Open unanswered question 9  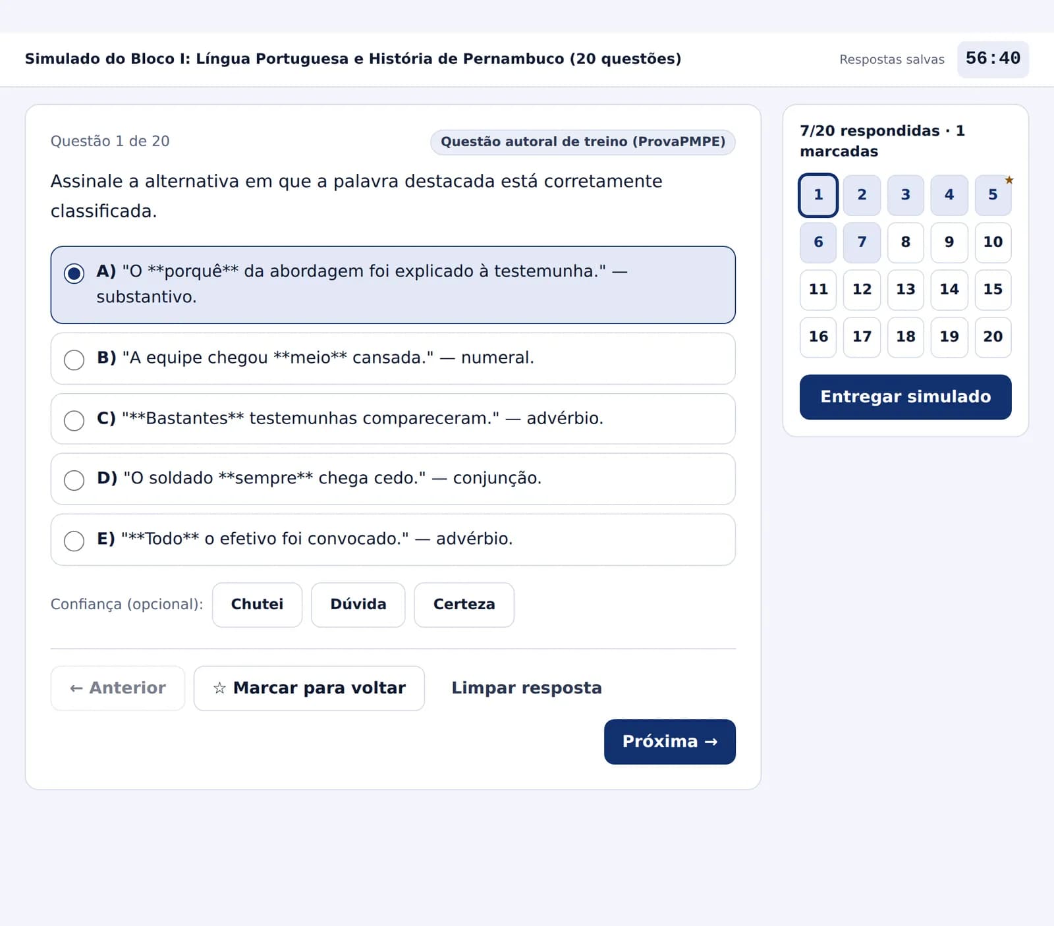(949, 242)
